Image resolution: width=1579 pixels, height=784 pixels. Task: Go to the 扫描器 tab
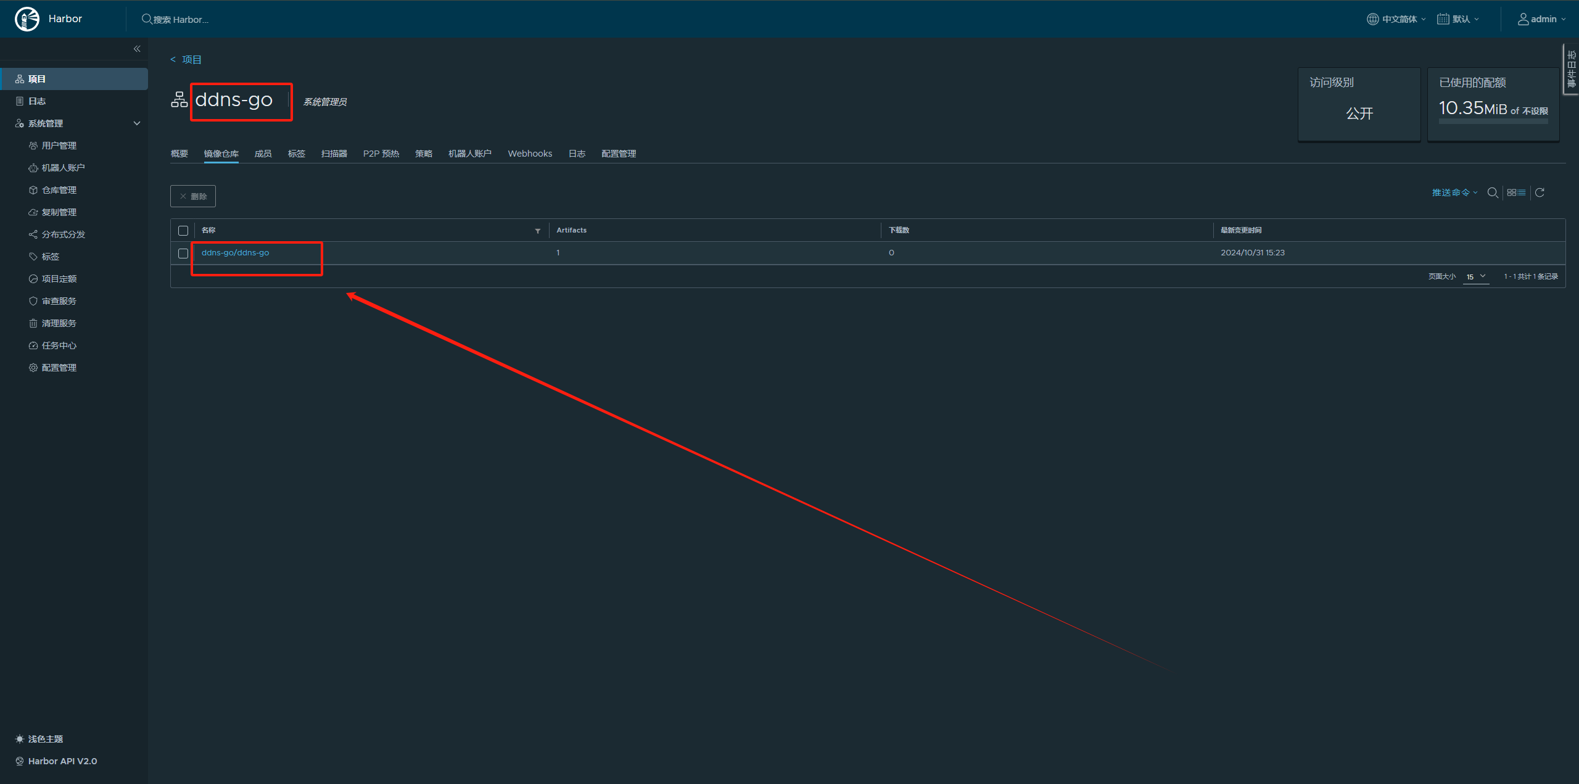[334, 154]
